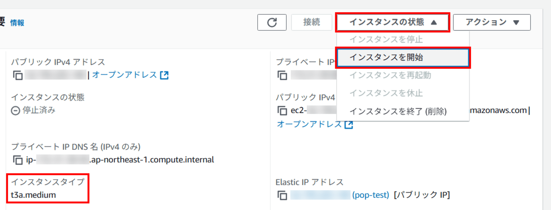
Task: Copy the public IPv4 DNS name
Action: tap(282, 111)
